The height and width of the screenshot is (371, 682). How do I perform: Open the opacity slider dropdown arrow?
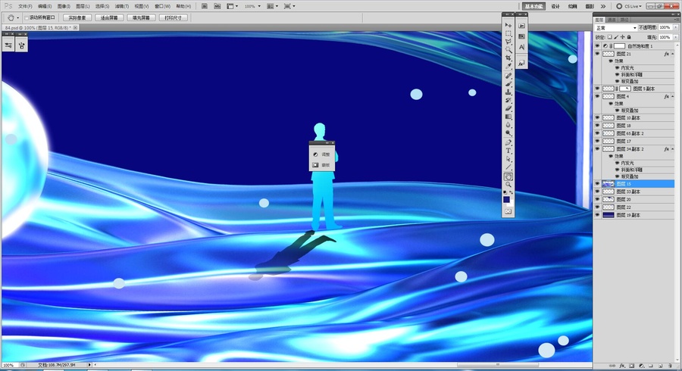pyautogui.click(x=675, y=27)
